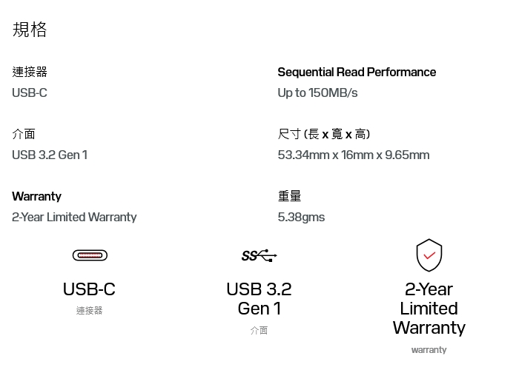
Task: Click the USB 3.2 Gen 1 spec value
Action: click(x=50, y=155)
